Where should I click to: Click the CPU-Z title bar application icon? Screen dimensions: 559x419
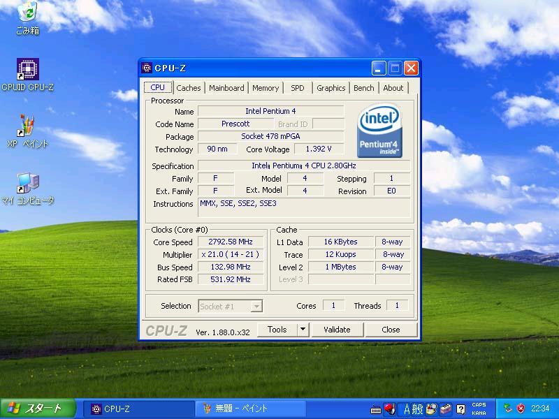[x=147, y=68]
